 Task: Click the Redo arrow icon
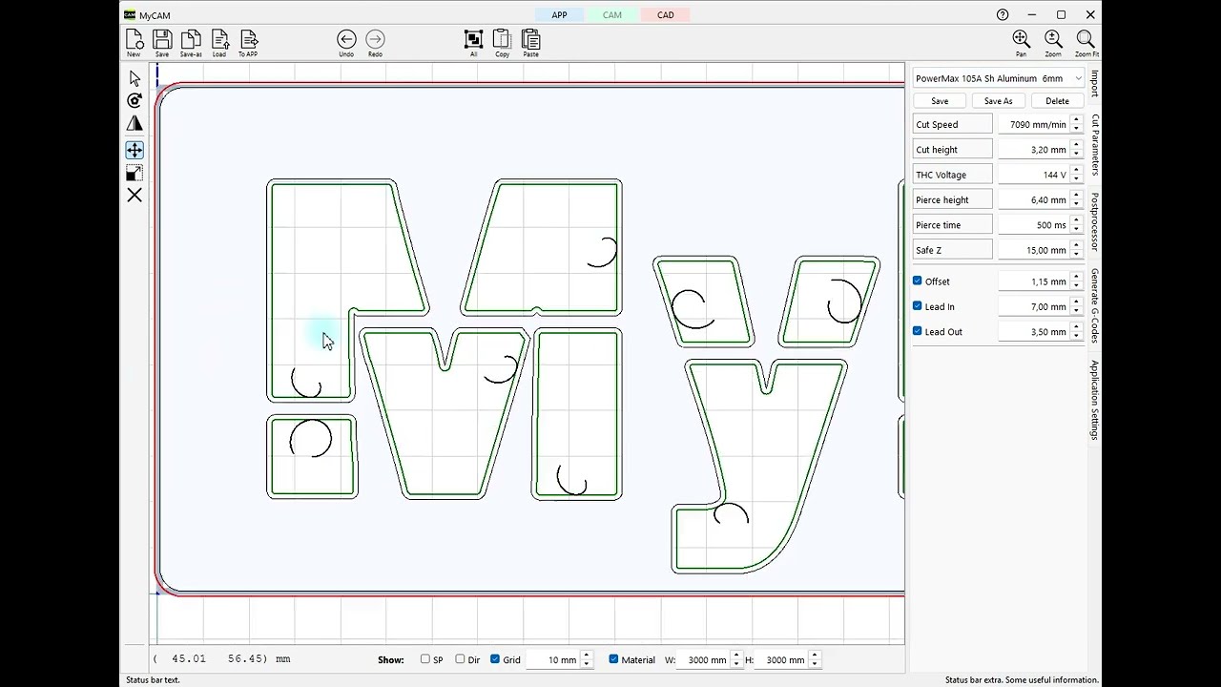pyautogui.click(x=375, y=42)
